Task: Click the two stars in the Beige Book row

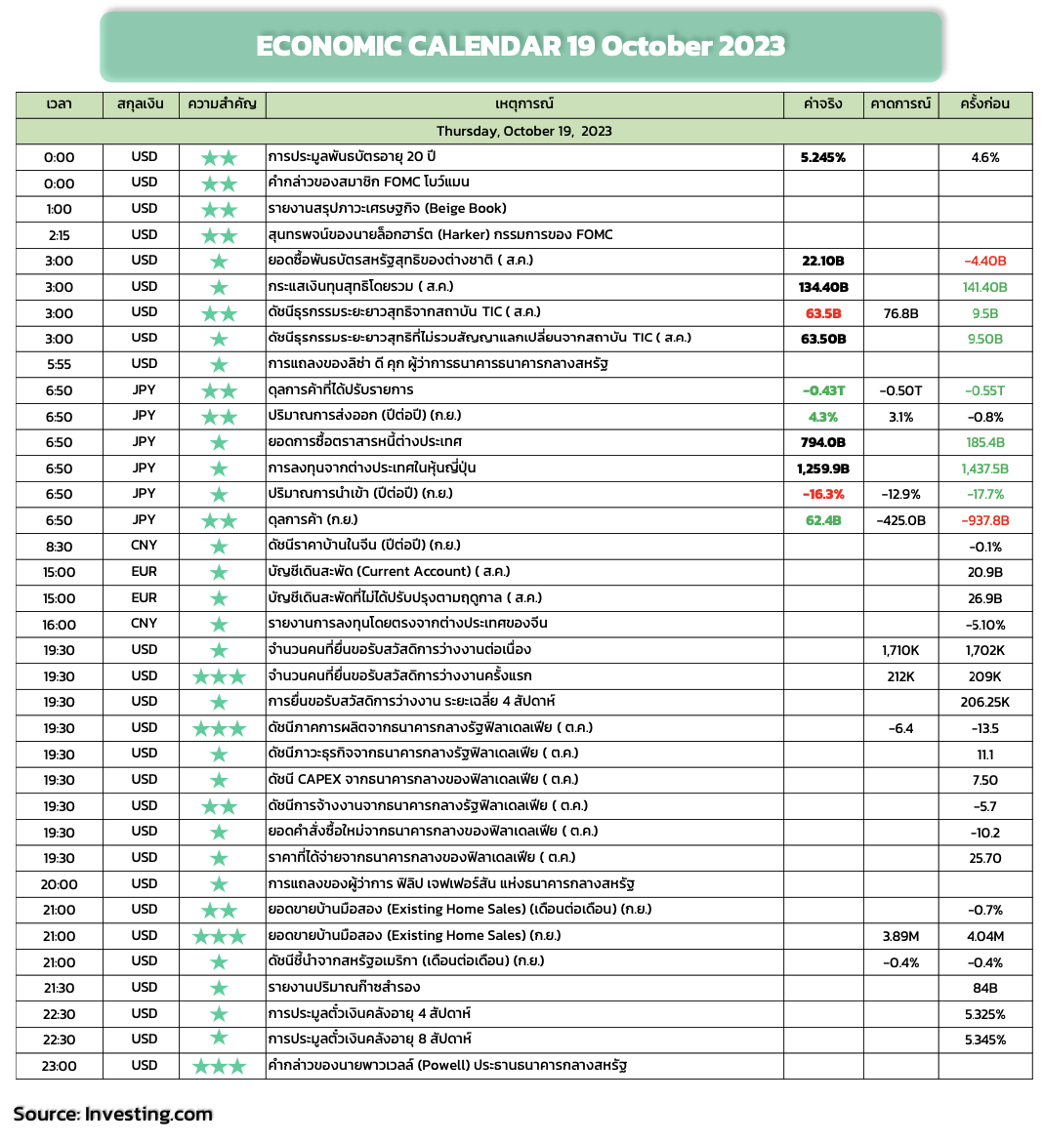Action: (x=219, y=210)
